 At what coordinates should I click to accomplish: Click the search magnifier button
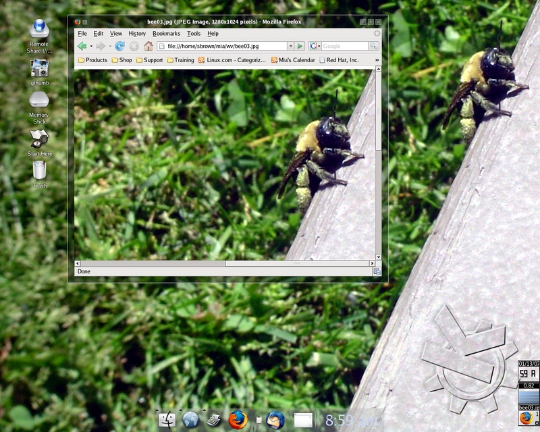point(374,46)
